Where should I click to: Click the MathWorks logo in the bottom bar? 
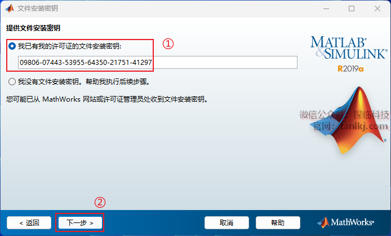pos(345,222)
